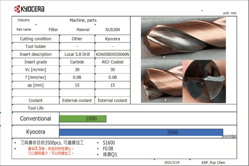Select the green Conventional 1000 bar
Screen dimensions: 249x166
click(83, 119)
